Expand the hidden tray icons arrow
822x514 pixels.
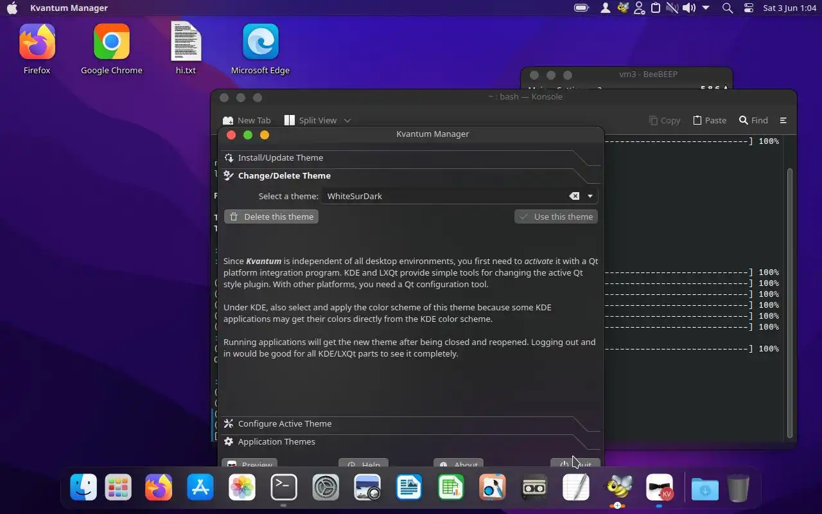pos(706,8)
